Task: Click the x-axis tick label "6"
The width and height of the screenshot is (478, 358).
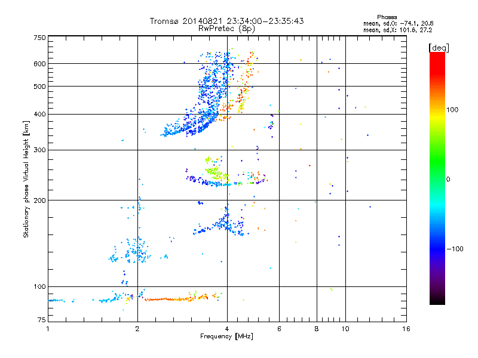Action: tap(279, 329)
